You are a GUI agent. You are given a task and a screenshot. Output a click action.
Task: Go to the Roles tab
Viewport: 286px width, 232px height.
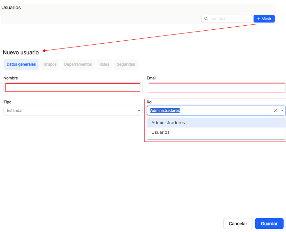point(104,64)
